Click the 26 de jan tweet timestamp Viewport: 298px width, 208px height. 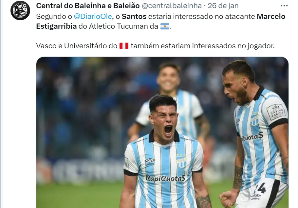[223, 6]
